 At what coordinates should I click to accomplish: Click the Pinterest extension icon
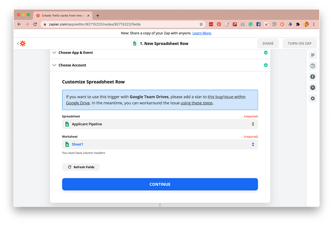click(x=219, y=24)
